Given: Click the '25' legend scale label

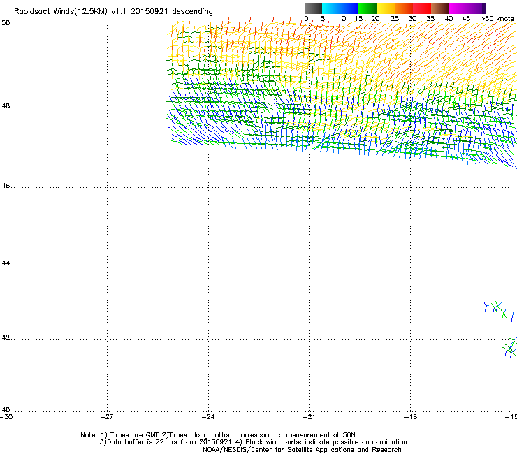Looking at the screenshot, I should tap(395, 19).
